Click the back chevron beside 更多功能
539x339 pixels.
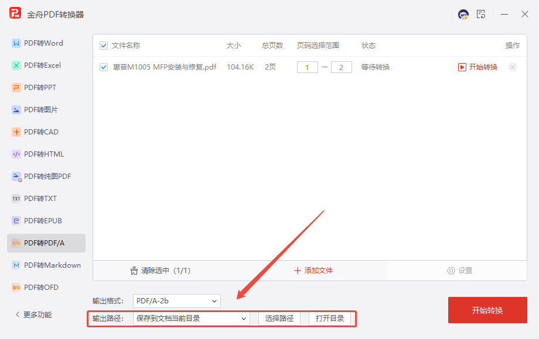tap(18, 314)
